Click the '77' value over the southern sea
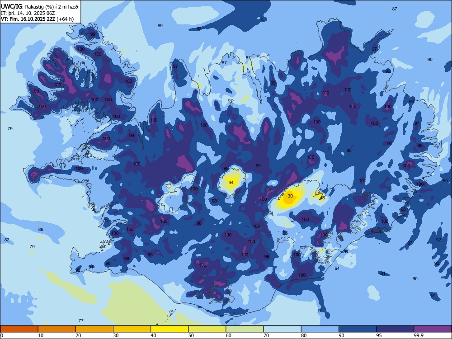 [81, 320]
